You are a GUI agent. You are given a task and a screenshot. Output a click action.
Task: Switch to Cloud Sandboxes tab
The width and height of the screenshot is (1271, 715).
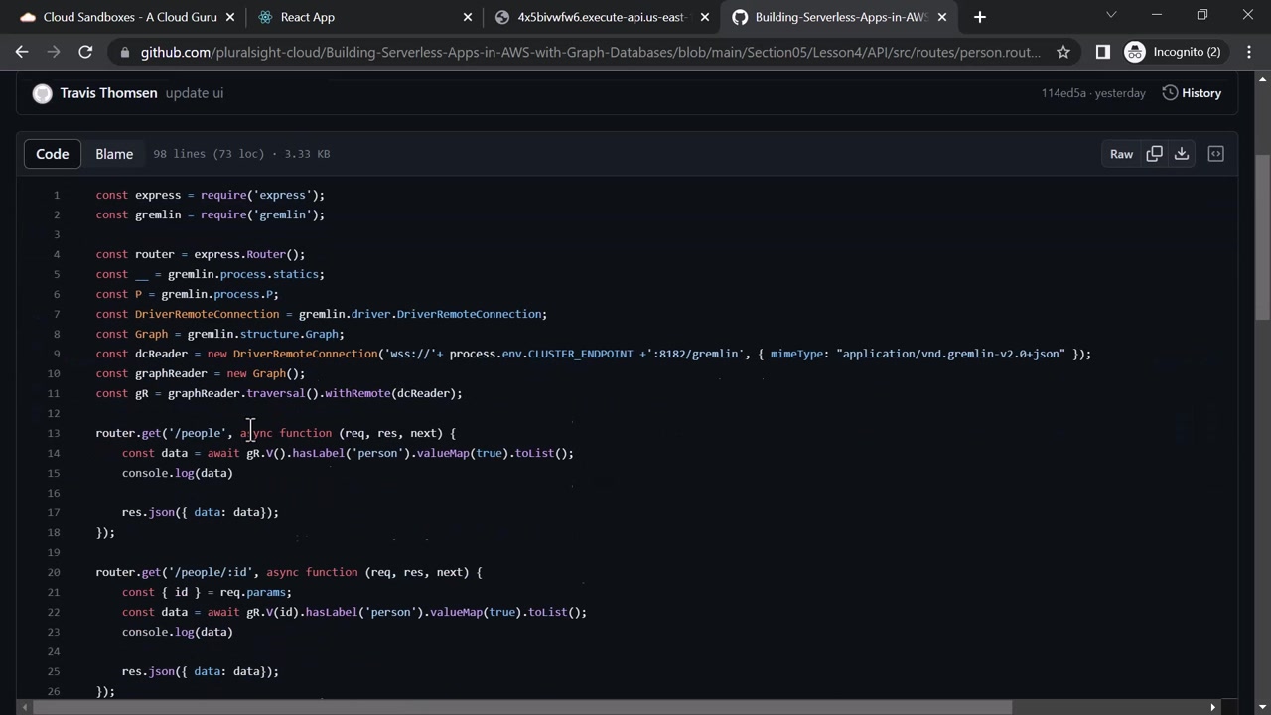coord(117,17)
